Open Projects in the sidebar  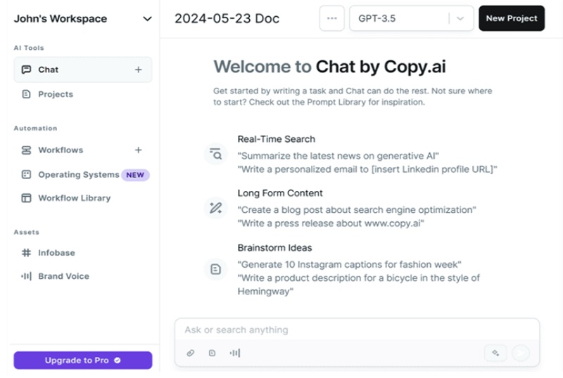click(x=56, y=94)
